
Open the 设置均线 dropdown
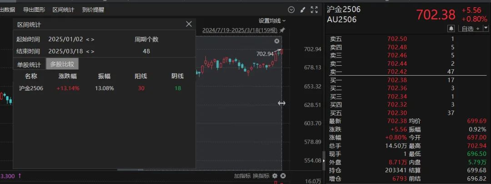pyautogui.click(x=272, y=20)
